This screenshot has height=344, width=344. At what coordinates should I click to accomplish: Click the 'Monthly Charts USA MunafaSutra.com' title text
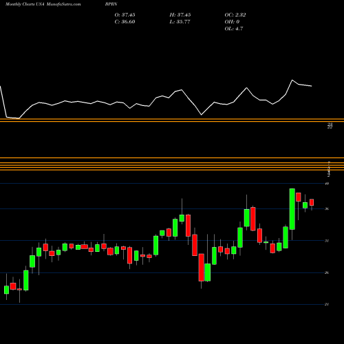coord(43,4)
